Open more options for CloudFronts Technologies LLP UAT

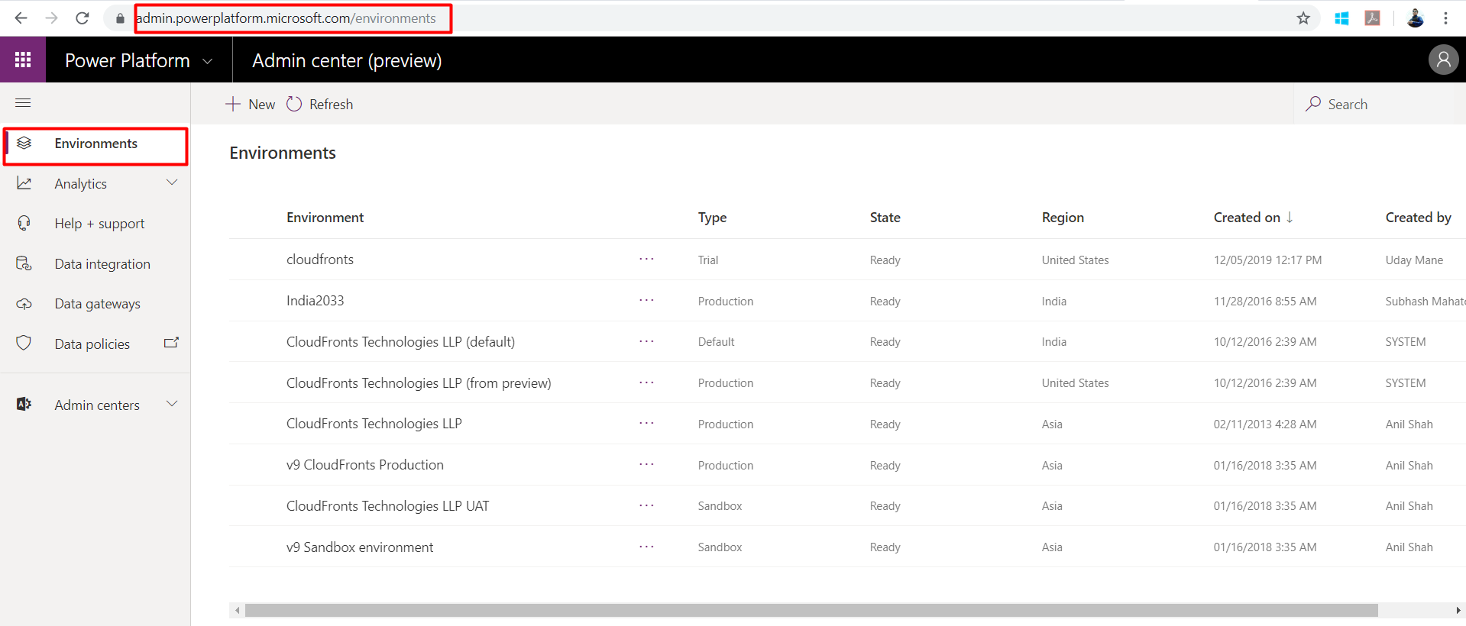[646, 505]
